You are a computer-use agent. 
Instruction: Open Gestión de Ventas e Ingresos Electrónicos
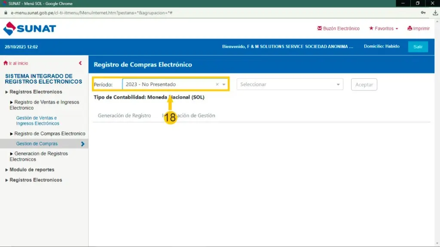click(38, 121)
